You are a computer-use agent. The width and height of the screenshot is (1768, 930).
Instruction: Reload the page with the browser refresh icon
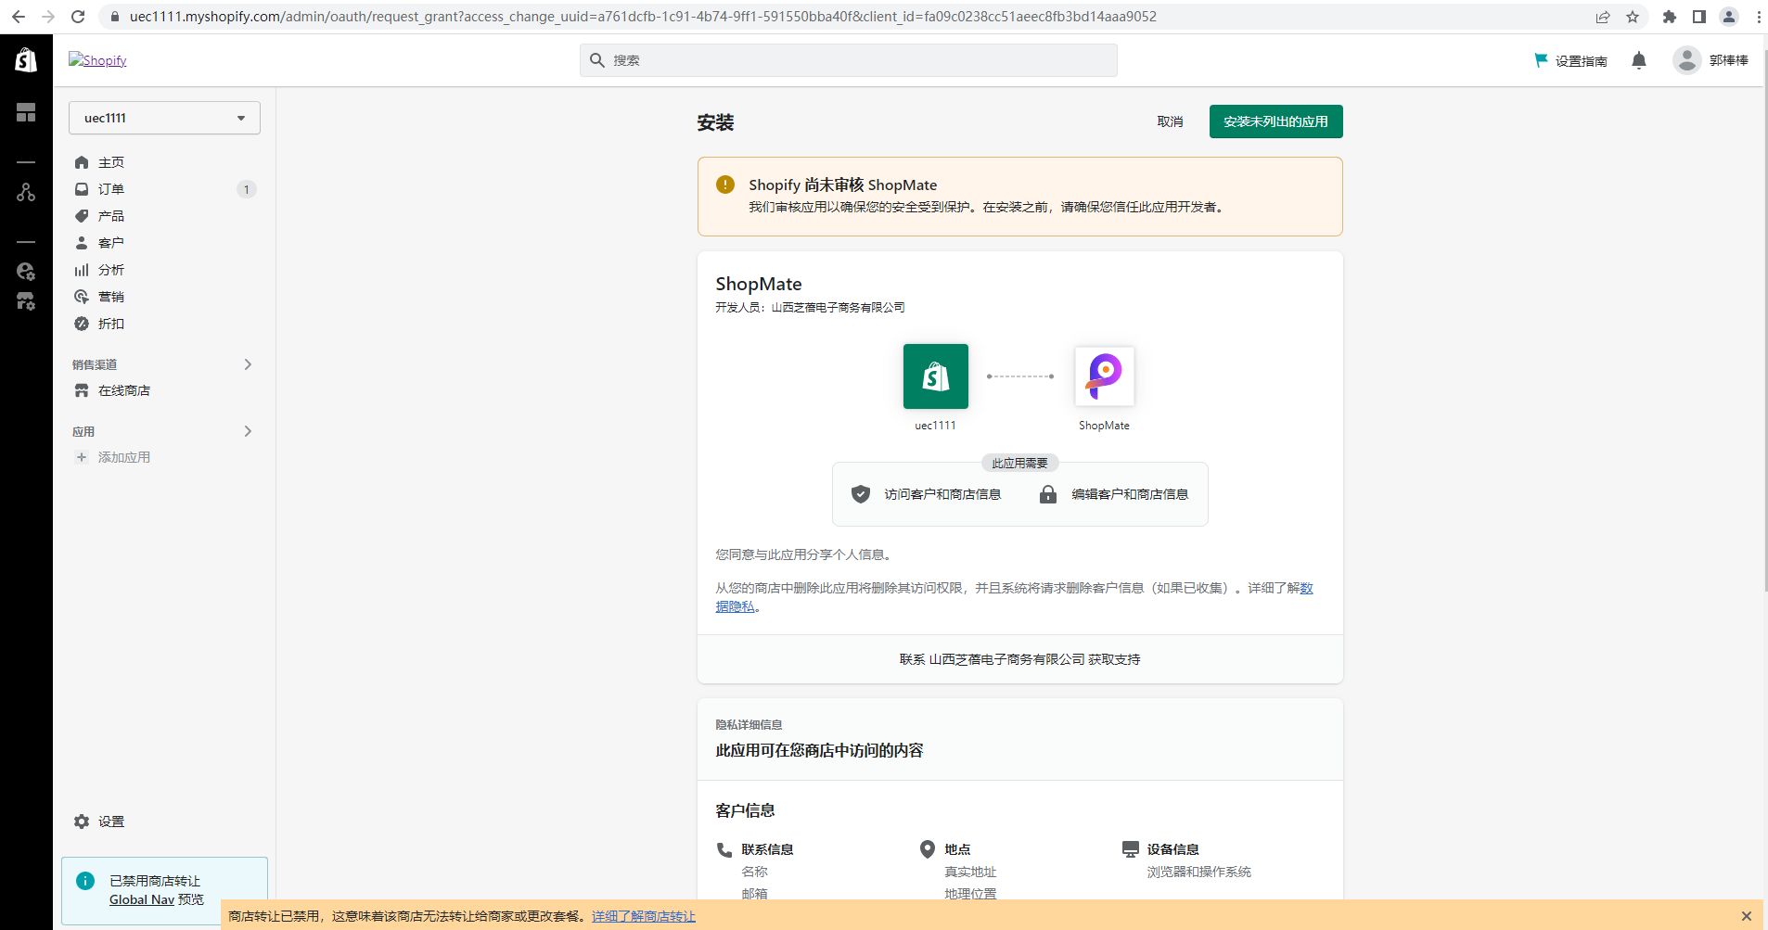[78, 17]
